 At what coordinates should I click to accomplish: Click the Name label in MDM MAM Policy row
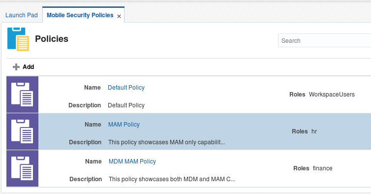tap(93, 162)
